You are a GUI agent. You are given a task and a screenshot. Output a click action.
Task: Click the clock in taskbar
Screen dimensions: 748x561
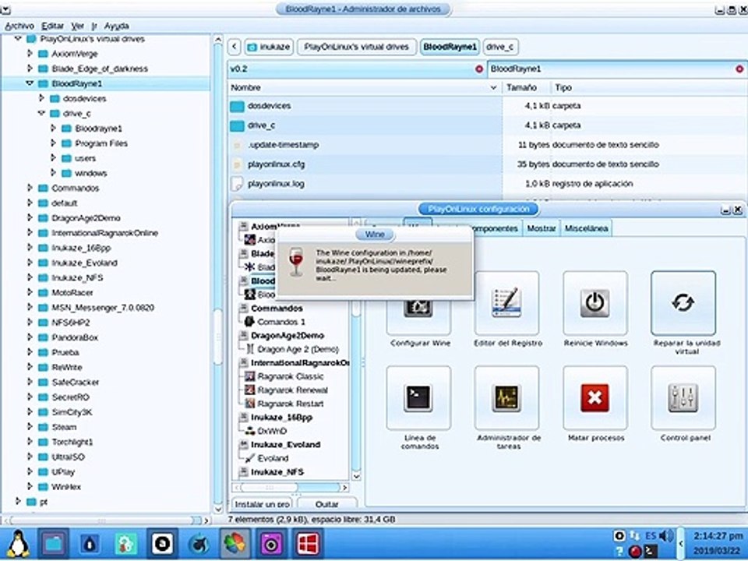pyautogui.click(x=718, y=543)
